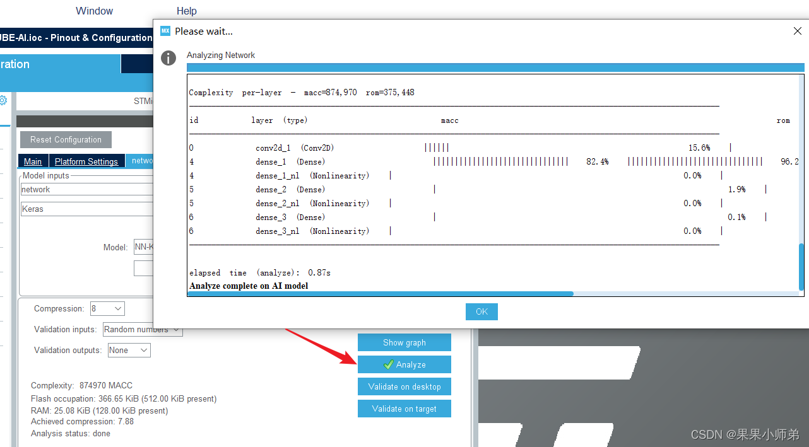Close the Please wait dialog
809x447 pixels.
797,31
